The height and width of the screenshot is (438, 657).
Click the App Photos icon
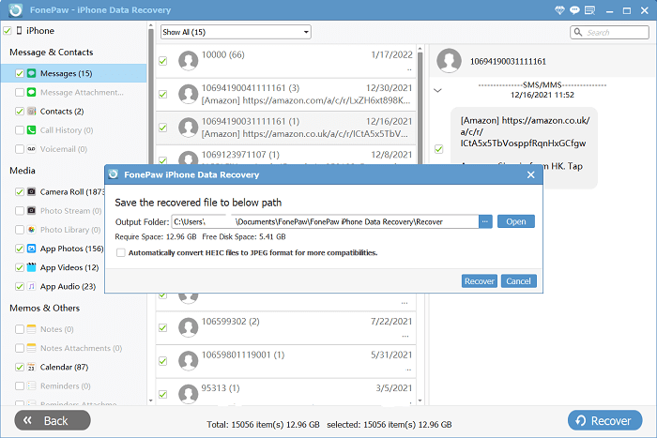pyautogui.click(x=31, y=249)
